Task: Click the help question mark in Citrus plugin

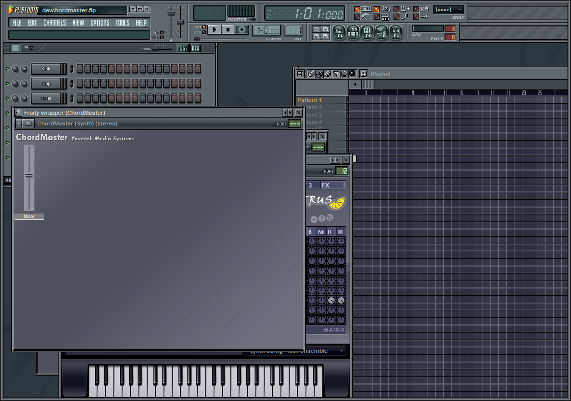Action: (321, 218)
